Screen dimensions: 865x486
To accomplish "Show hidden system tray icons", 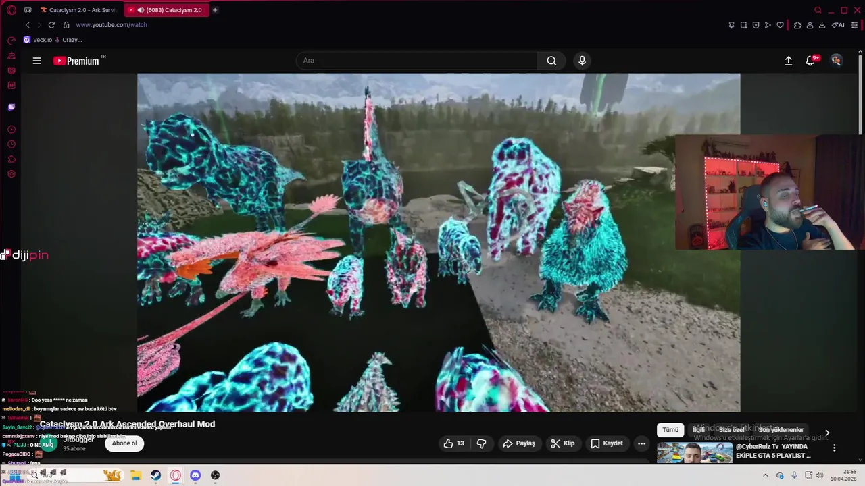I will click(766, 475).
